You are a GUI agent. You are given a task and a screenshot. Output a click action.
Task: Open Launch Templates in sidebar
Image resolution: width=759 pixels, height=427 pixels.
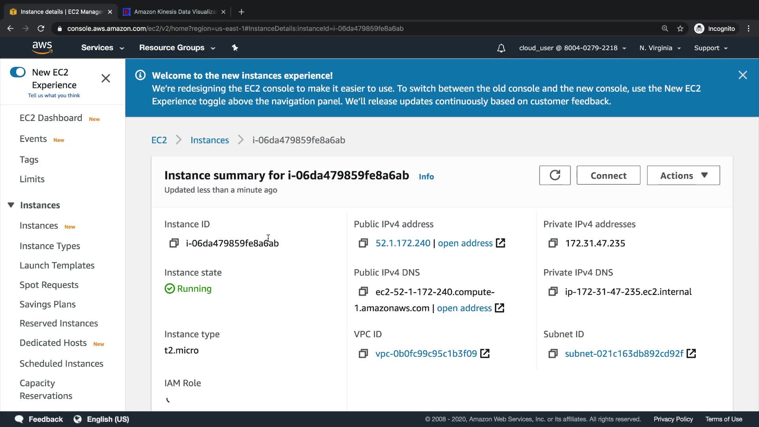[x=57, y=265]
